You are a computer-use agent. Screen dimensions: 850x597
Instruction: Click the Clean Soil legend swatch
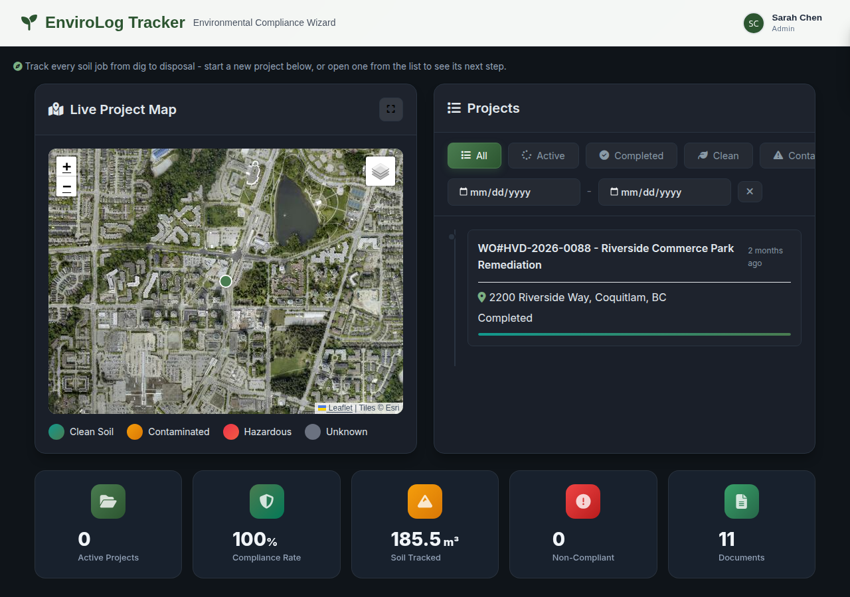click(56, 432)
